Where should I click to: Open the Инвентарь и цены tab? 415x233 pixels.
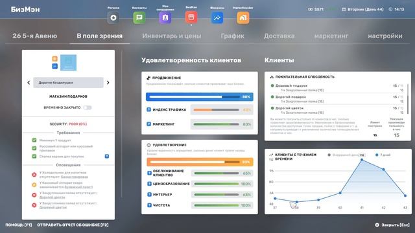(x=171, y=36)
